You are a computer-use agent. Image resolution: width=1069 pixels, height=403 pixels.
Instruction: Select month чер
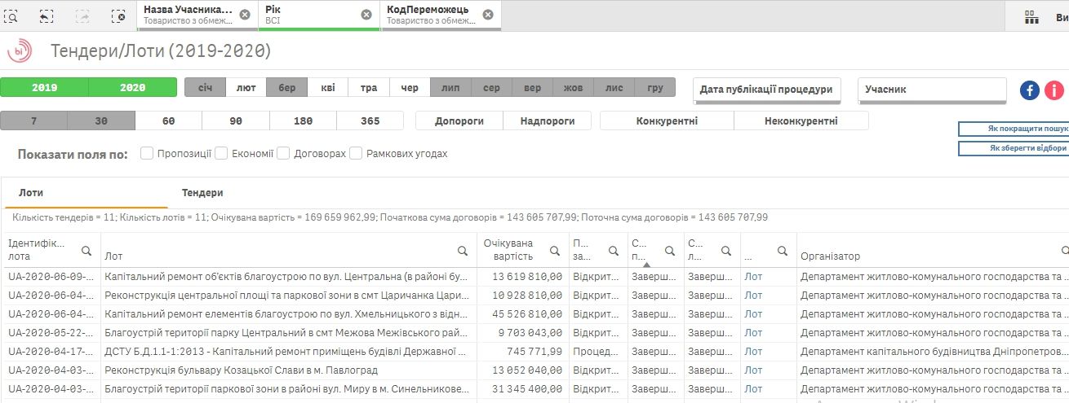pyautogui.click(x=410, y=87)
